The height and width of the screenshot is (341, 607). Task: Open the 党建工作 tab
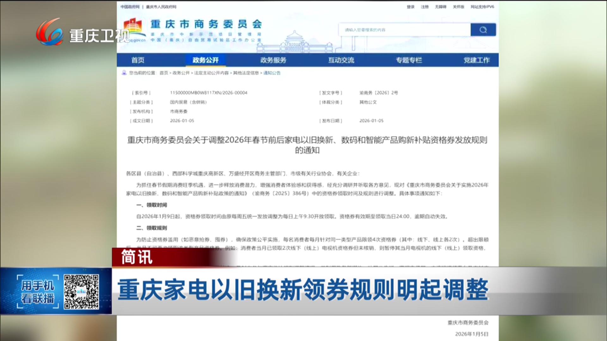476,60
